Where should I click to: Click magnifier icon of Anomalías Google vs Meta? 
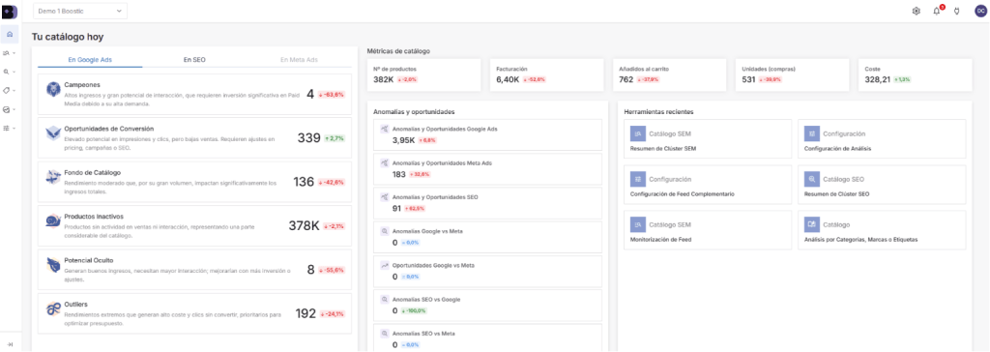[384, 231]
